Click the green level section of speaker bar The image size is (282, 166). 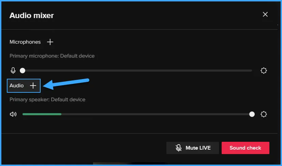point(42,114)
